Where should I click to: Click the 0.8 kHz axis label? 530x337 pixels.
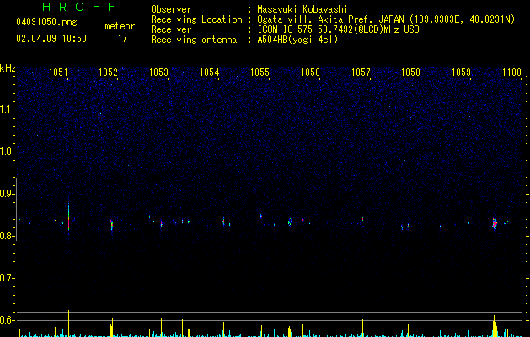pos(6,236)
